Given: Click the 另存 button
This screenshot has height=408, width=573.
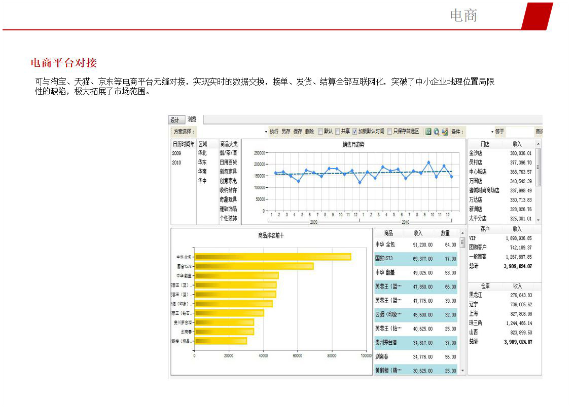Looking at the screenshot, I should click(x=286, y=132).
